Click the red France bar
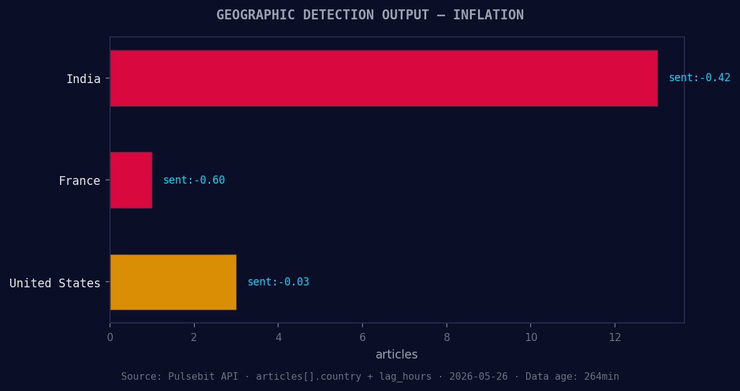This screenshot has height=391, width=740. (131, 180)
